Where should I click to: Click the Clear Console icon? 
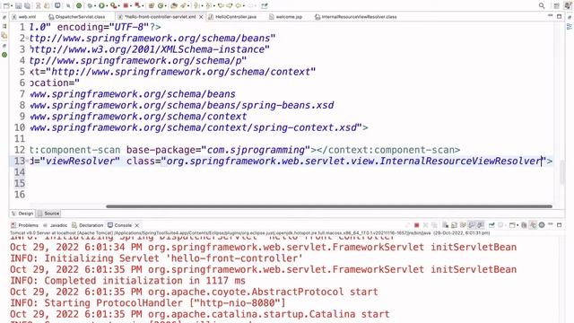point(445,225)
